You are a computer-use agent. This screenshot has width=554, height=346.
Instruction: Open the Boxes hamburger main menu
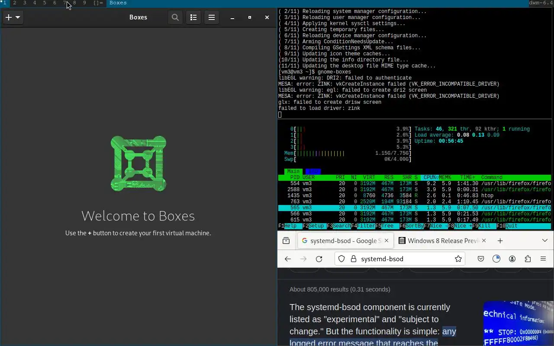(212, 17)
